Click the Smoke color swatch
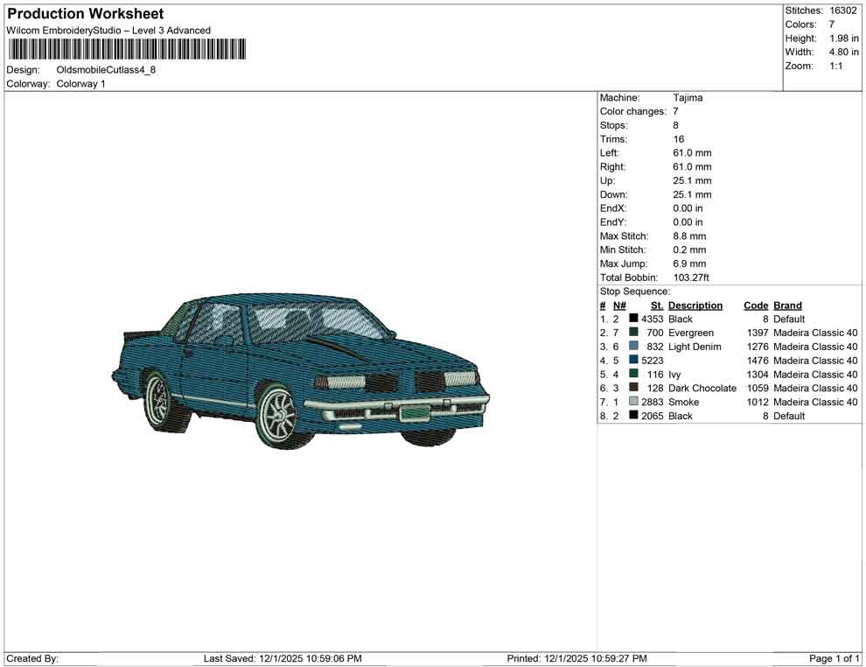This screenshot has height=667, width=866. click(x=633, y=402)
